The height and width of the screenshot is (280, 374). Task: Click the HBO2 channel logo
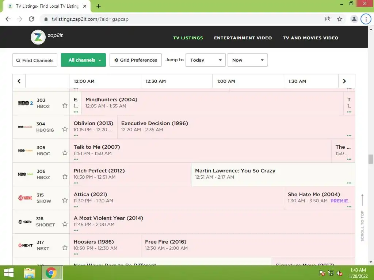click(x=26, y=103)
